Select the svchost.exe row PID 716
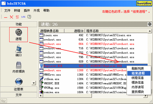 (x=93, y=48)
